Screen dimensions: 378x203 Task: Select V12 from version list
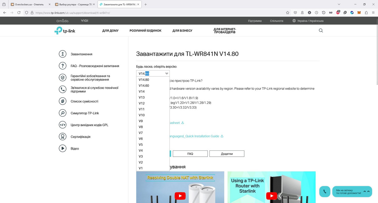click(x=153, y=103)
